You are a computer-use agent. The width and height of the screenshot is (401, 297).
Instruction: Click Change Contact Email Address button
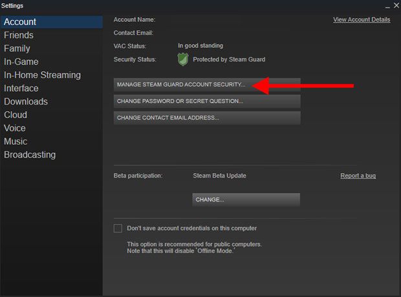(207, 118)
